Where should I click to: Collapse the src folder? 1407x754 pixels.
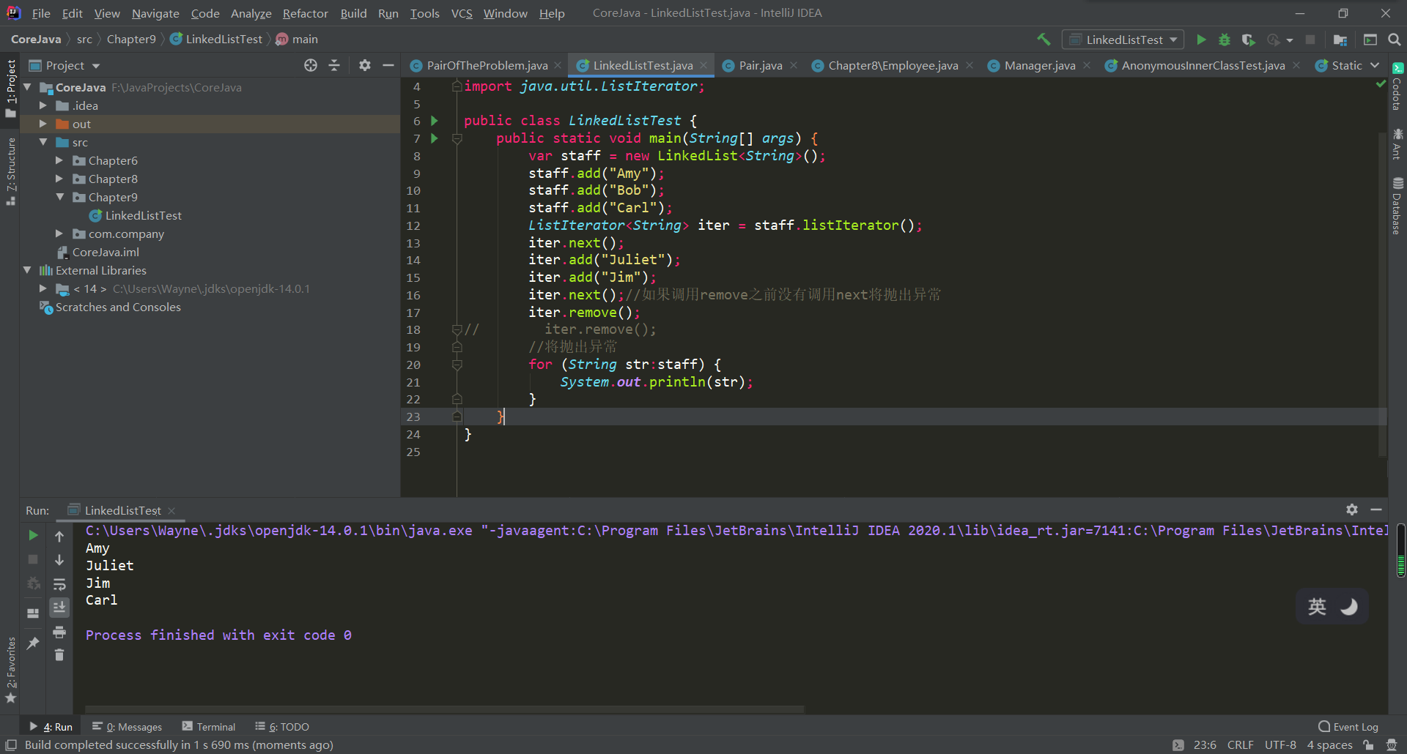point(43,142)
